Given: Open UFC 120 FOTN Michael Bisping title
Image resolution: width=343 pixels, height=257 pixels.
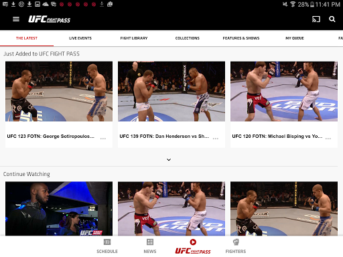Looking at the screenshot, I should (x=277, y=136).
